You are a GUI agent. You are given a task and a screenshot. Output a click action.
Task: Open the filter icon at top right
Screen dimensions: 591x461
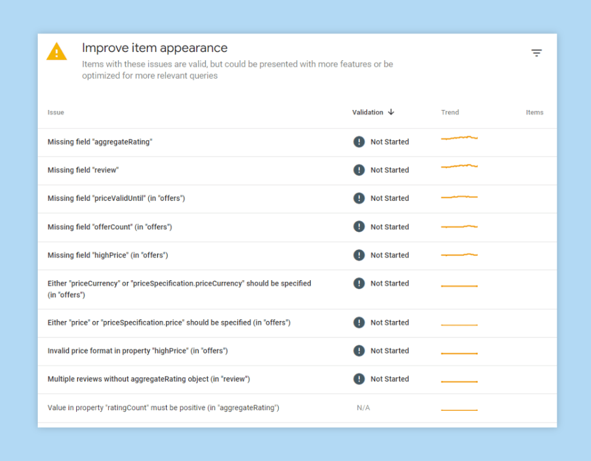pyautogui.click(x=537, y=53)
